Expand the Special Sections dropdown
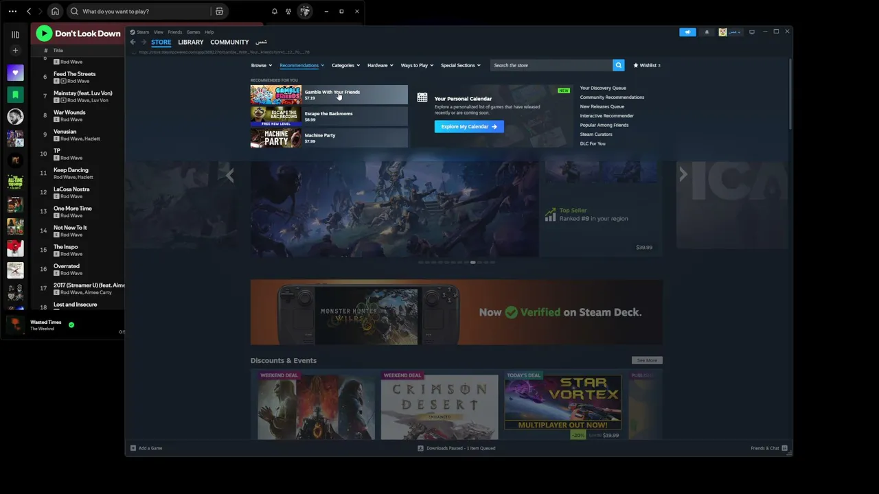This screenshot has width=879, height=494. click(x=461, y=65)
